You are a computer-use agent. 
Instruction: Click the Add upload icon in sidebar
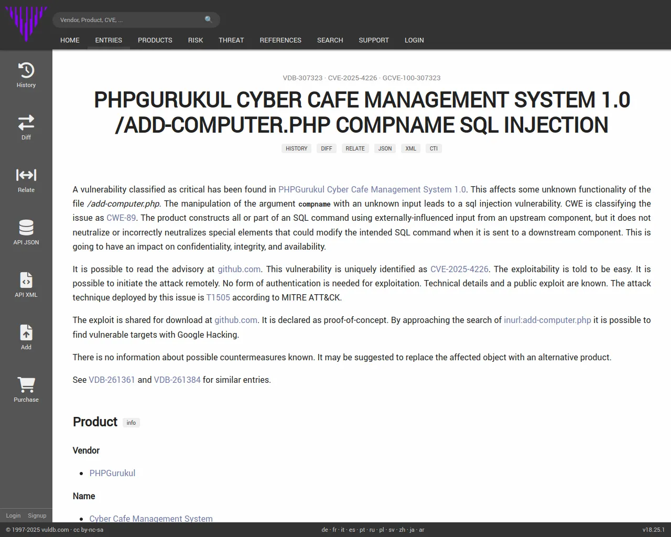[26, 332]
